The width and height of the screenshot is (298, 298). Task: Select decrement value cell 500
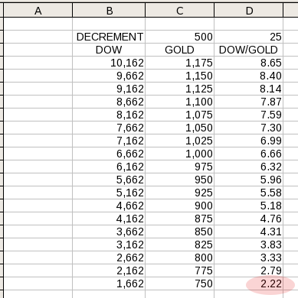coord(179,37)
